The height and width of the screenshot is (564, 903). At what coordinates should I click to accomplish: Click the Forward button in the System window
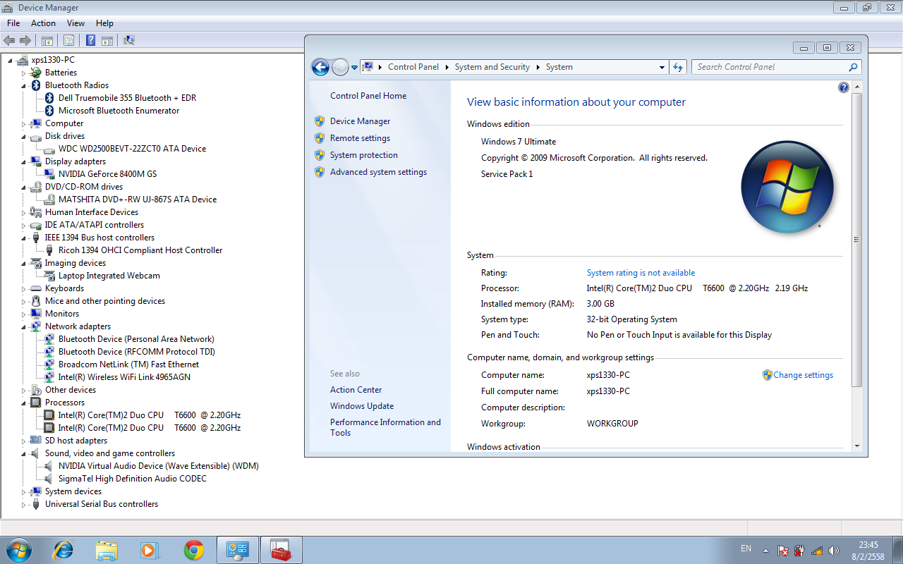[340, 67]
